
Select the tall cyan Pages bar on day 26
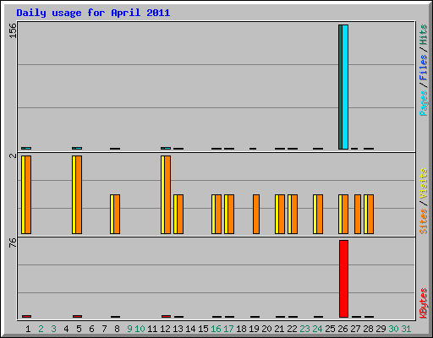tap(345, 87)
